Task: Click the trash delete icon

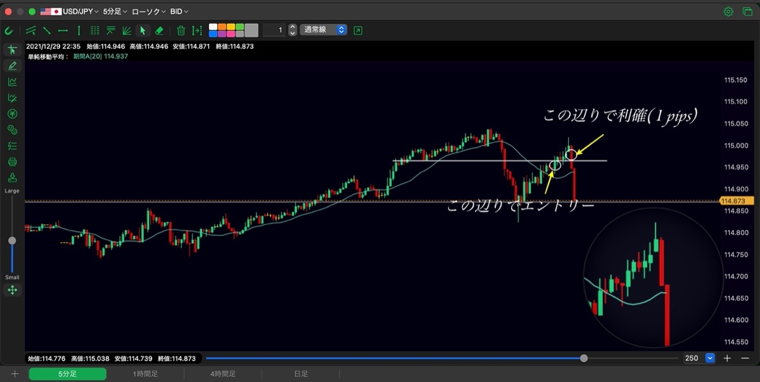Action: click(181, 30)
